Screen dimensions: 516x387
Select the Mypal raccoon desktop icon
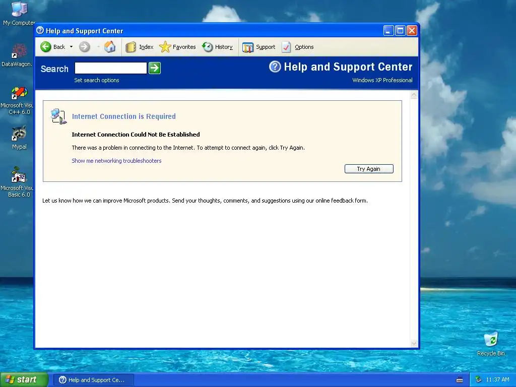tap(19, 138)
